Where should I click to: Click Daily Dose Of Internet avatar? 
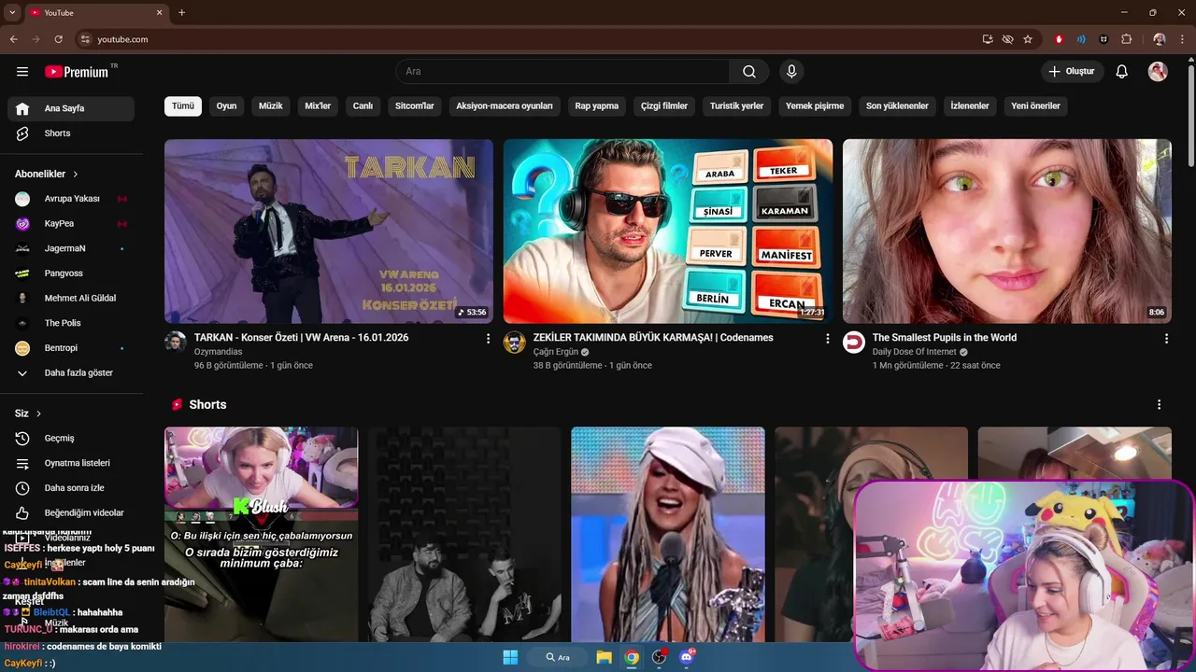point(854,343)
